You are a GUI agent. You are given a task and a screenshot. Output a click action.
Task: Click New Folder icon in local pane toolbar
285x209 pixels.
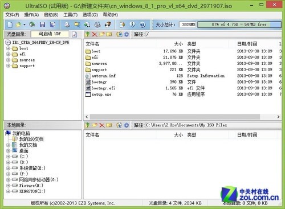click(x=95, y=125)
